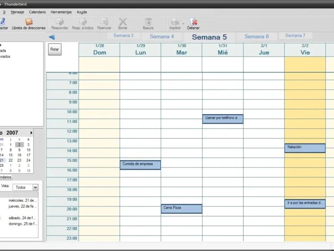Select the Jue 2/1 column header
The image size is (334, 251).
coord(264,50)
